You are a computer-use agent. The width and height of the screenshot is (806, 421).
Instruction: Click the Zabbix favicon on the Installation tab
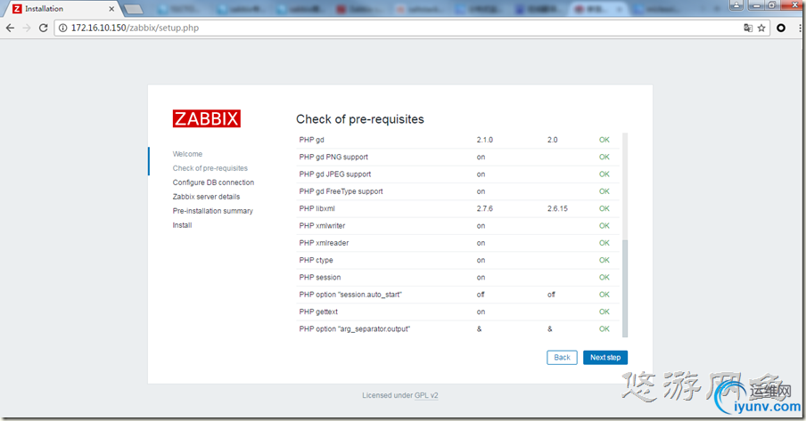click(x=17, y=9)
